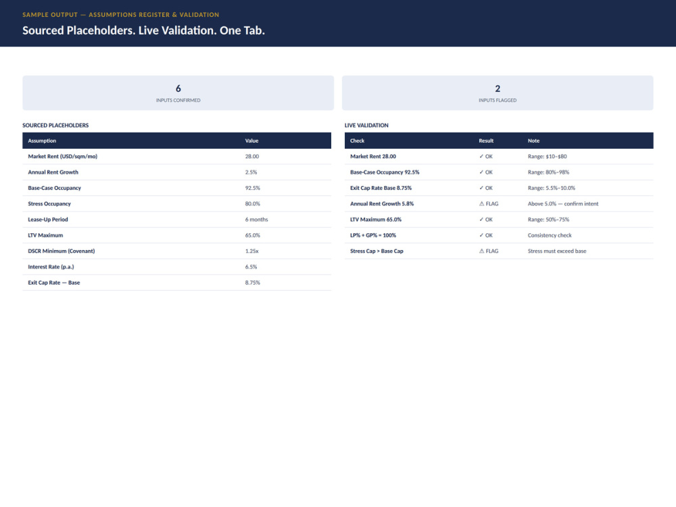Select the 'Stress Cap > Base Cap' check
The width and height of the screenshot is (676, 507).
click(x=377, y=251)
